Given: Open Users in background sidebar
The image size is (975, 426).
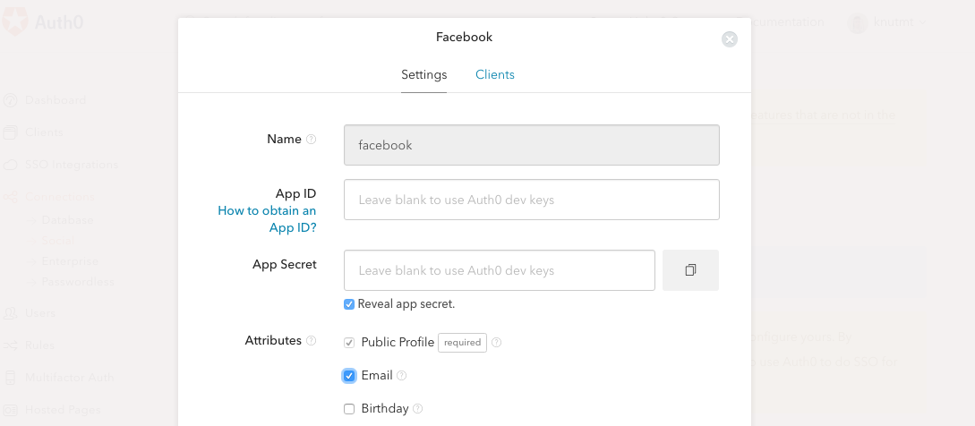Looking at the screenshot, I should click(x=39, y=313).
